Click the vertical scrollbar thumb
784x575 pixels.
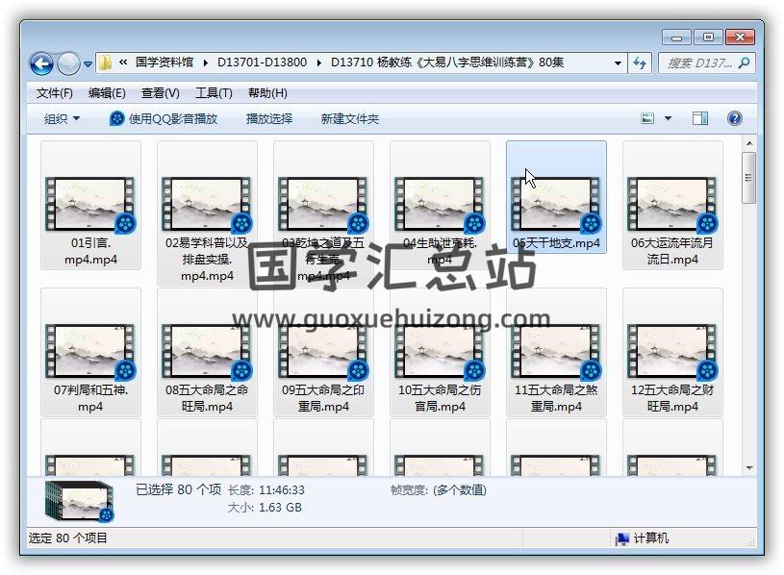click(748, 178)
